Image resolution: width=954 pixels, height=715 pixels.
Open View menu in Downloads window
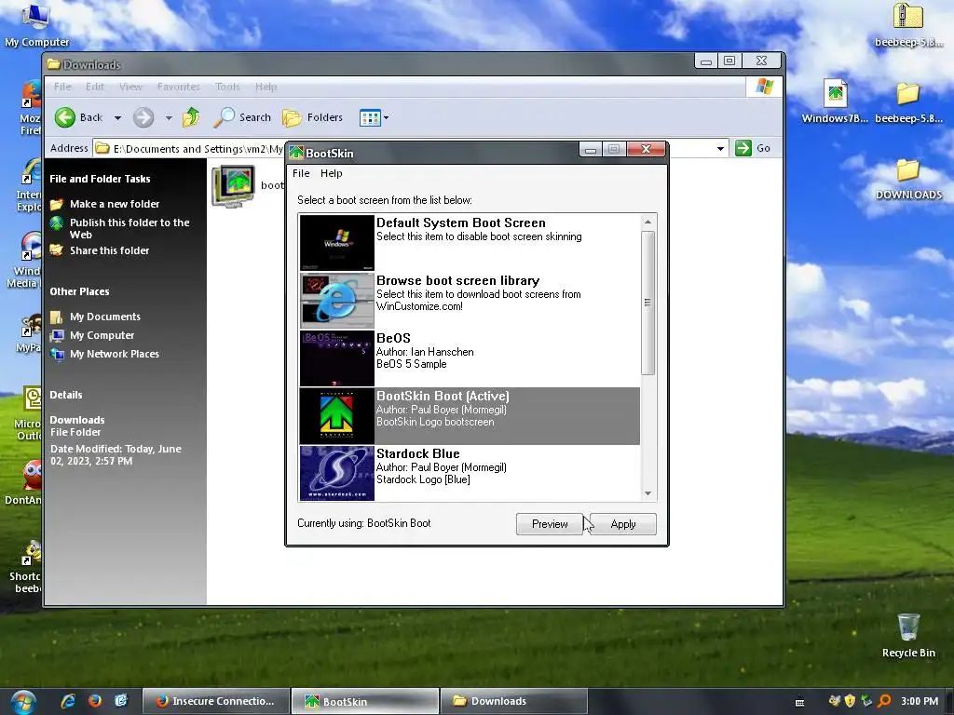[130, 87]
